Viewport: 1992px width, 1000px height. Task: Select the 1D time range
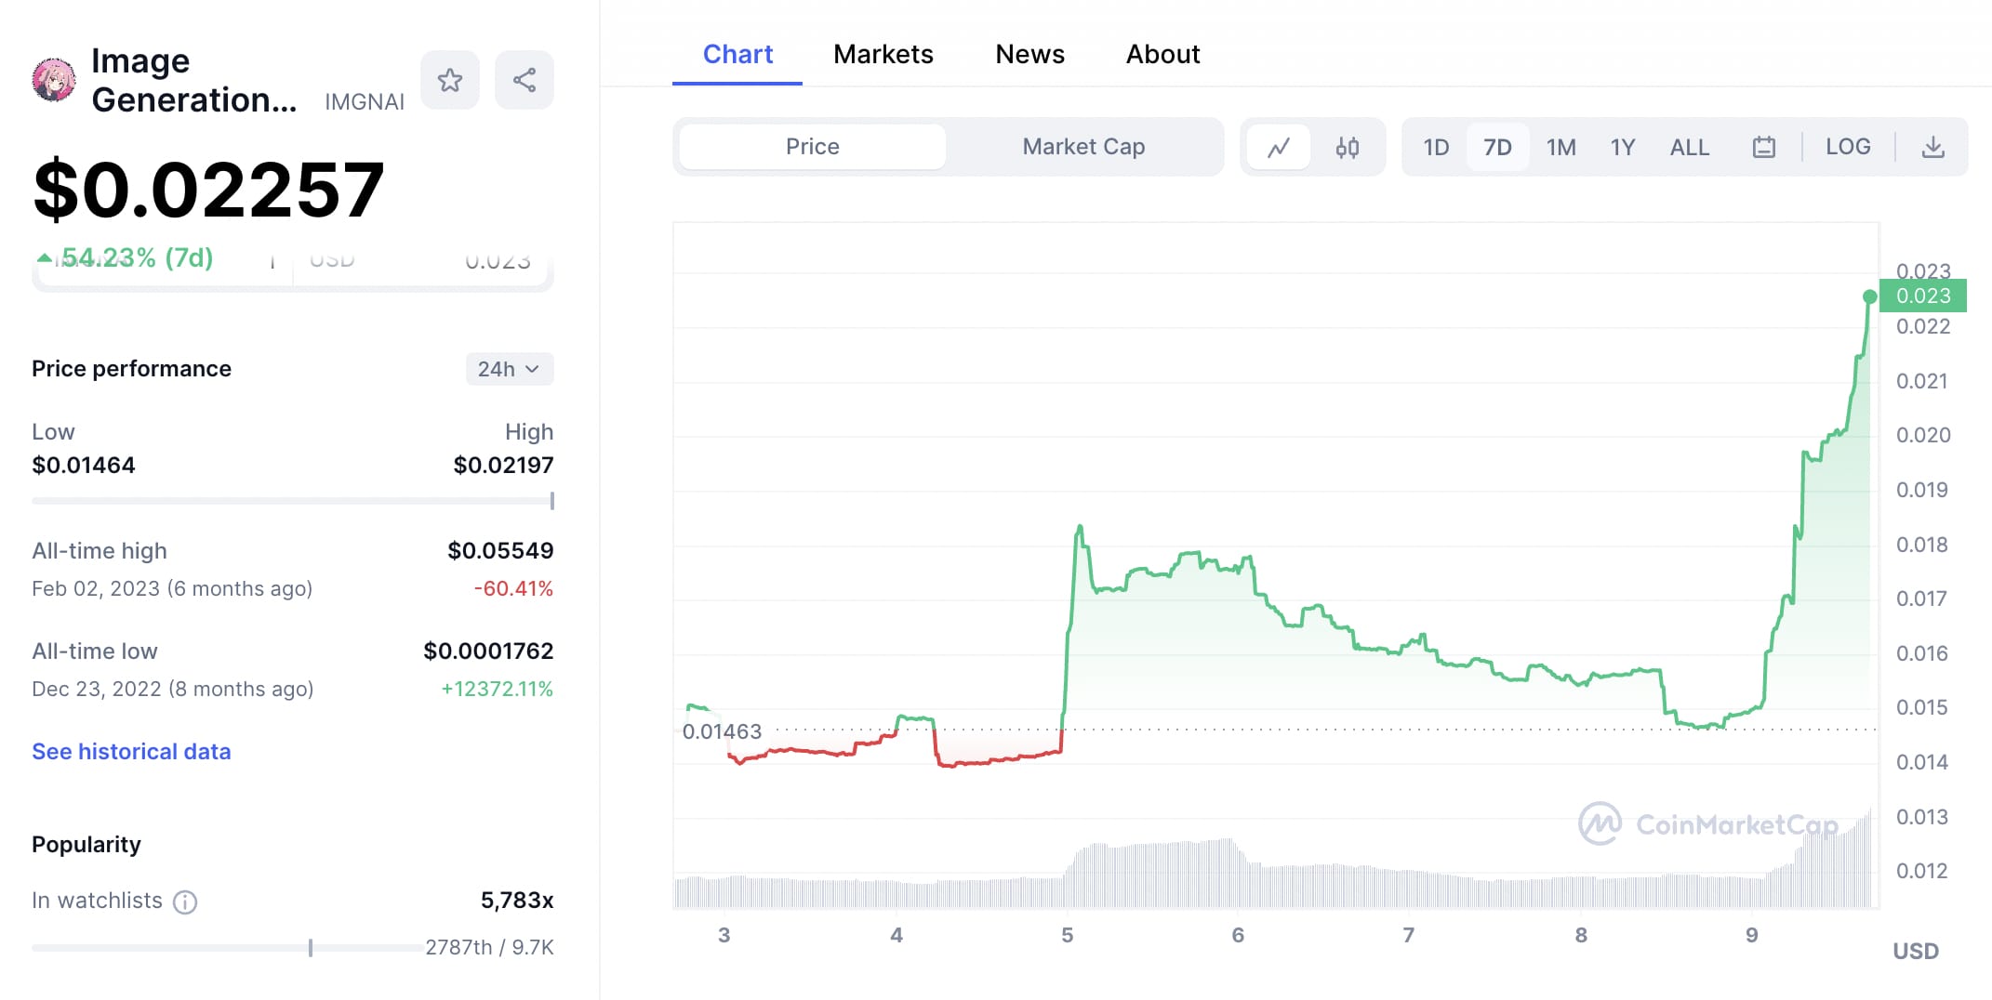pos(1436,147)
